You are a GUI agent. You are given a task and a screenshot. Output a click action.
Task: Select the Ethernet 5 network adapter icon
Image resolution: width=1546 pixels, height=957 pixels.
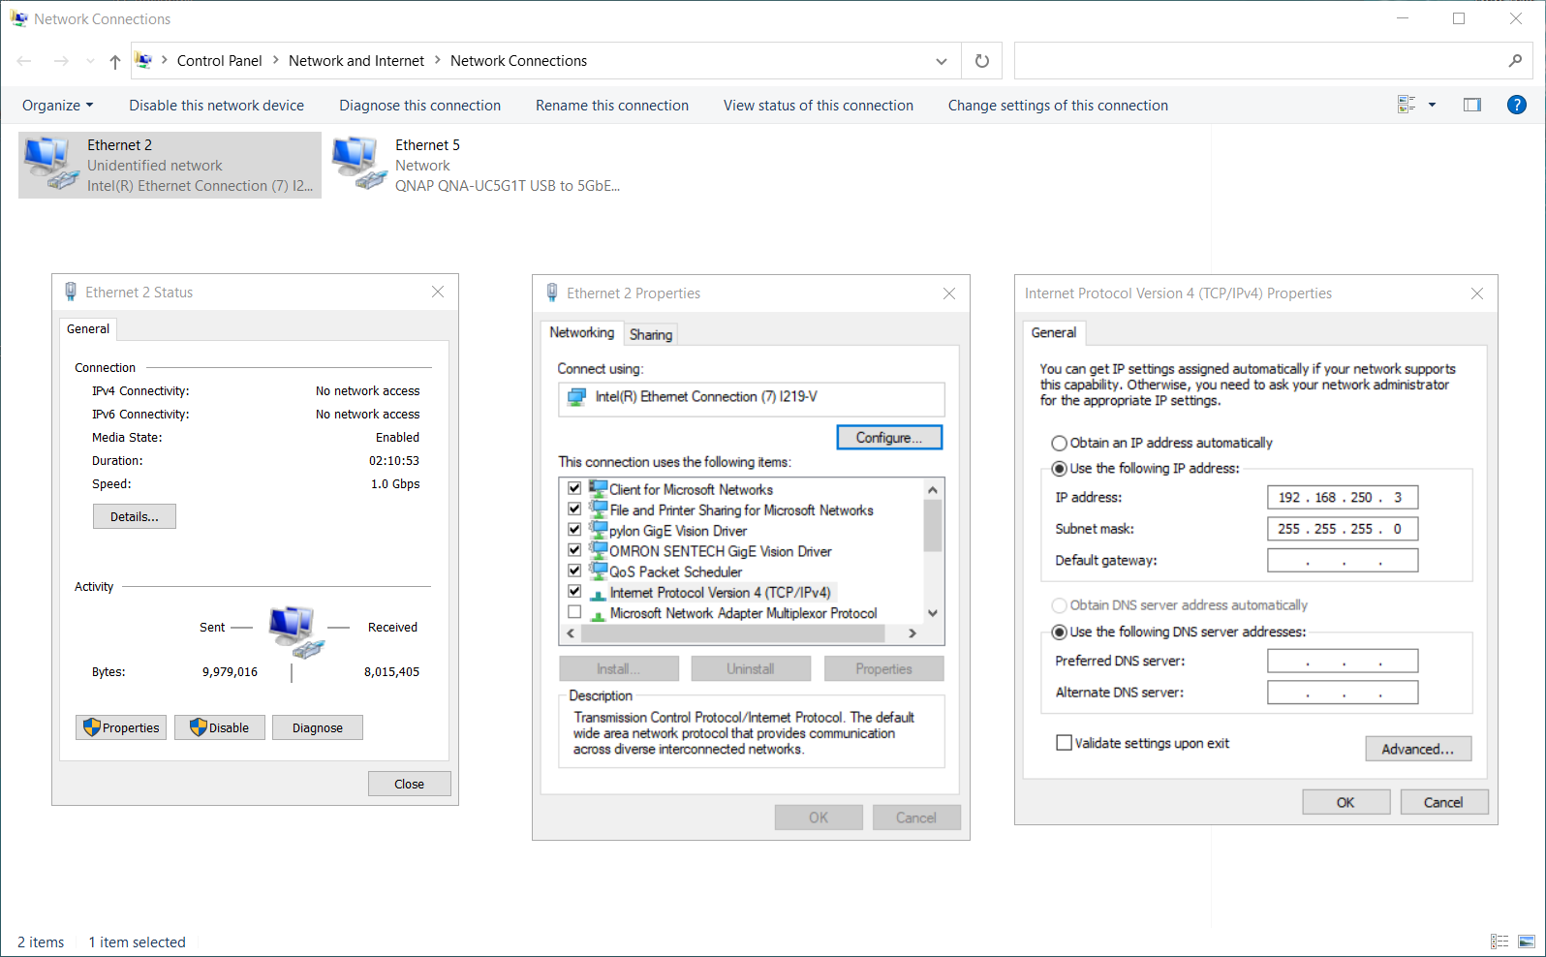click(x=358, y=163)
